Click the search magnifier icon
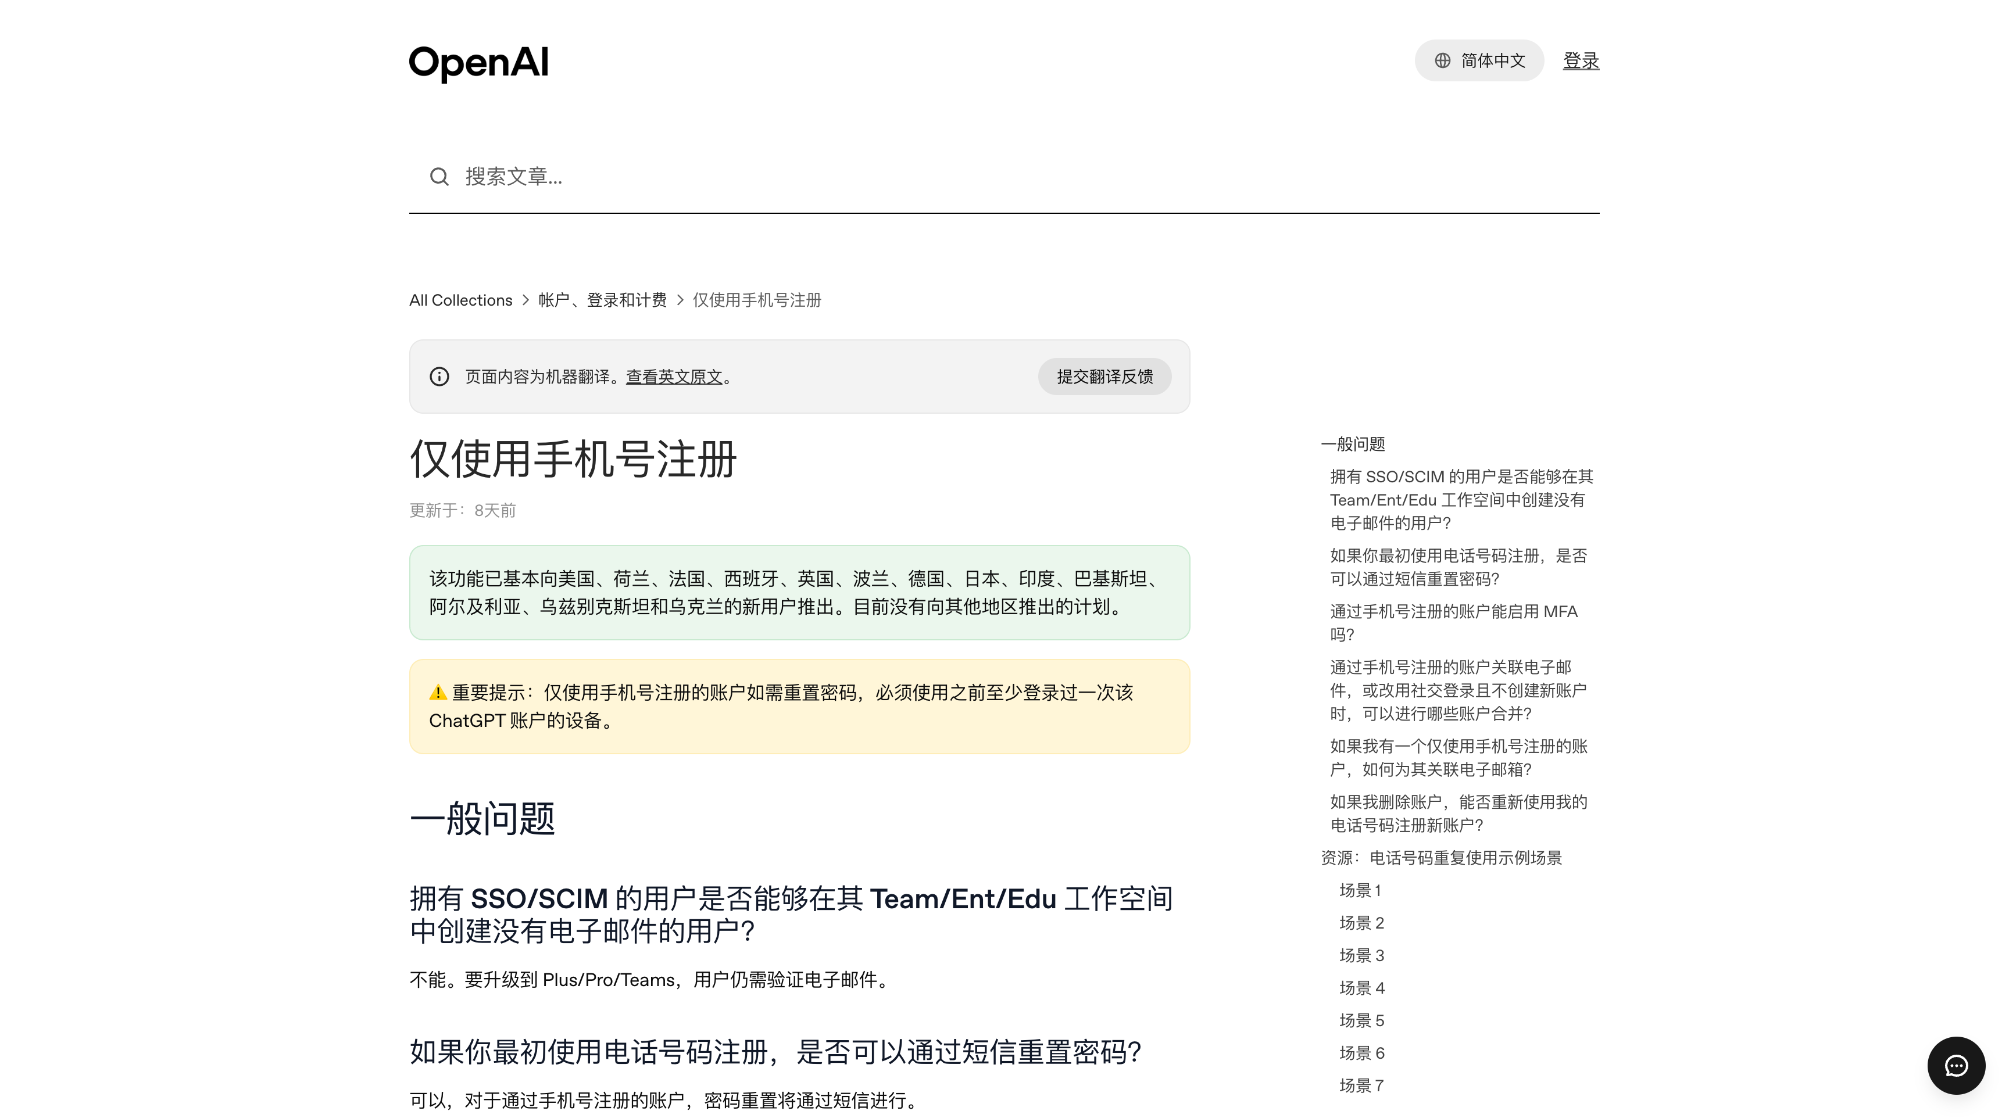 click(x=439, y=176)
